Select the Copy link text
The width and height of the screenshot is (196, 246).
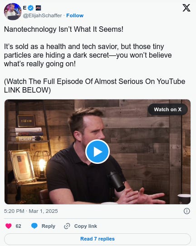(x=86, y=226)
